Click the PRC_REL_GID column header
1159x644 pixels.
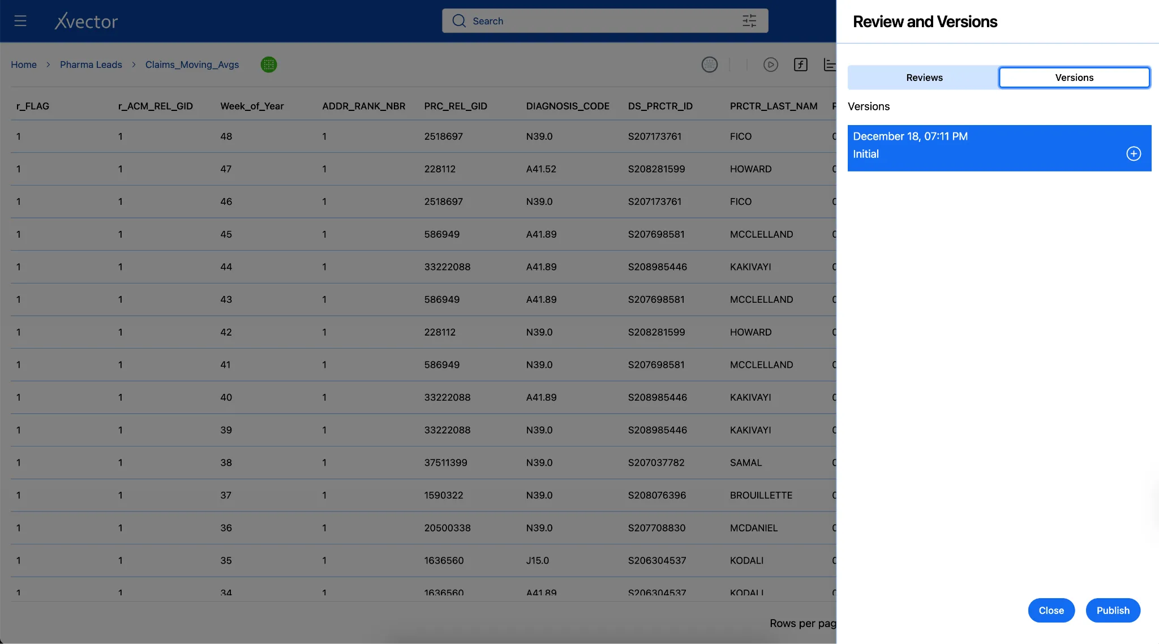pos(456,106)
